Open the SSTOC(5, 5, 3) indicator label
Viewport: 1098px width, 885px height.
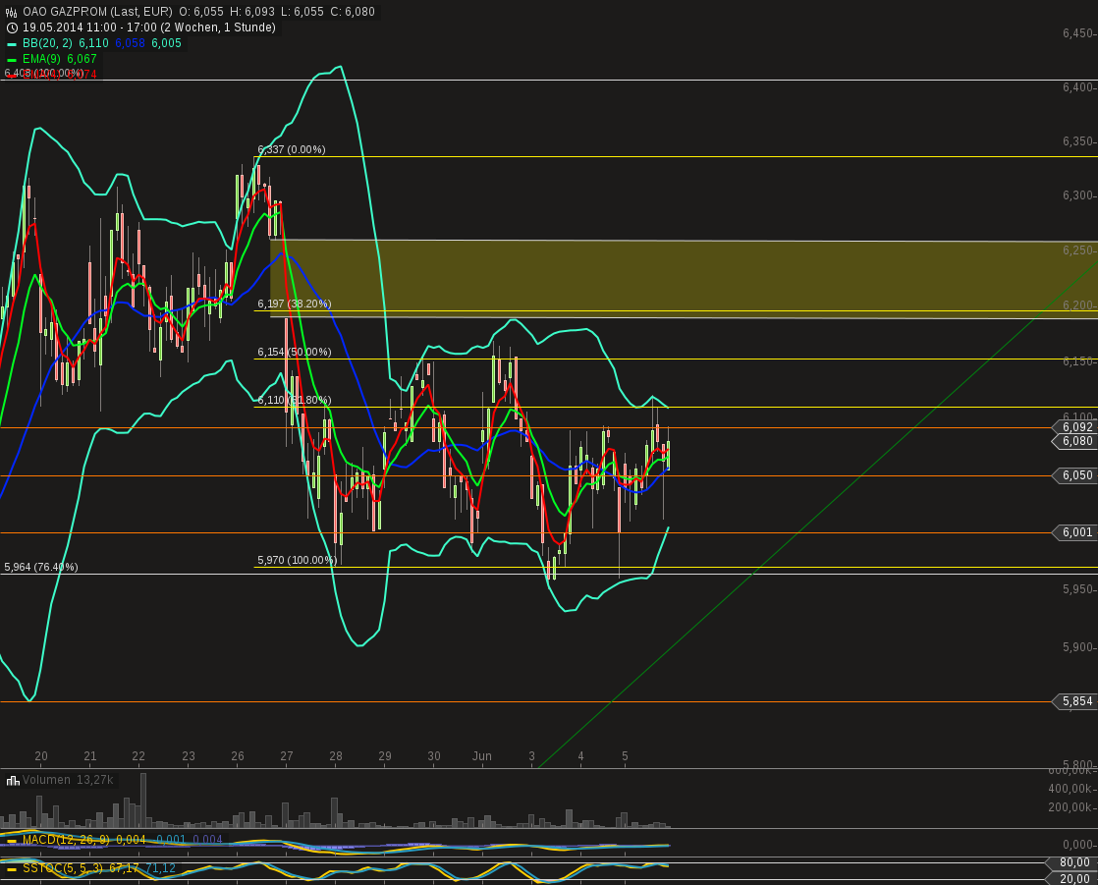tap(62, 868)
